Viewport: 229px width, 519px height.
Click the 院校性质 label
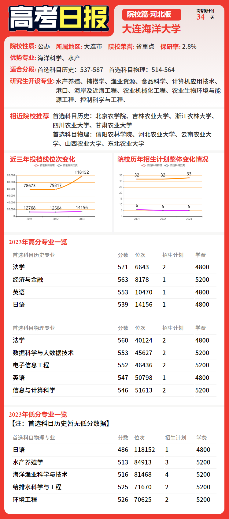23,46
